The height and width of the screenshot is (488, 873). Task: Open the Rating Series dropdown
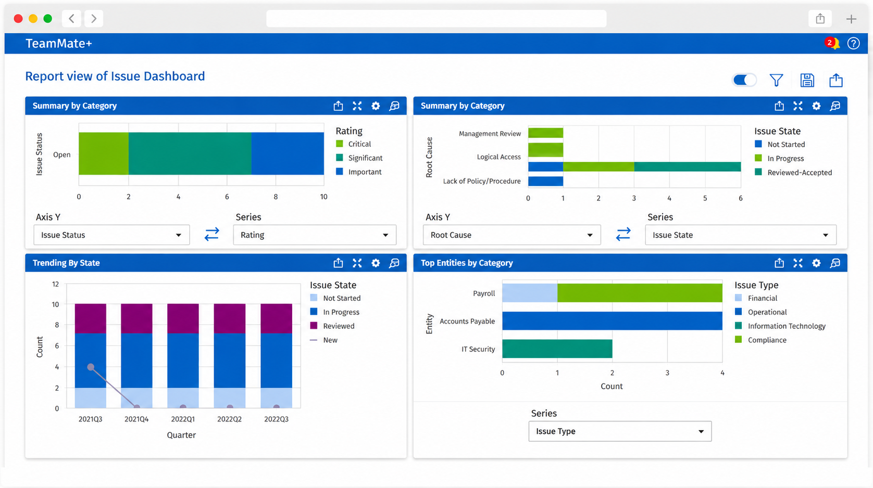coord(315,235)
